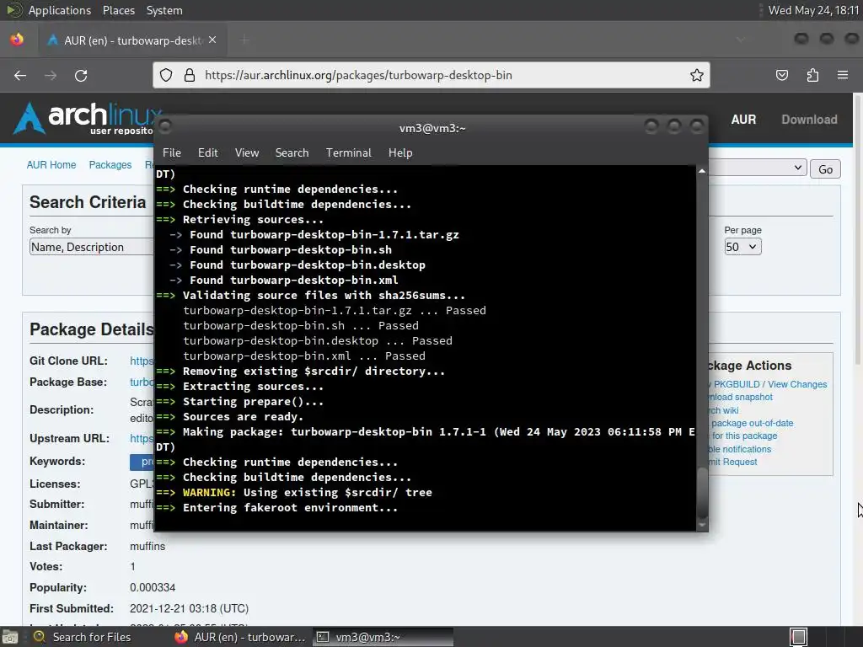Click download snapshot link
The width and height of the screenshot is (863, 647).
(x=740, y=398)
